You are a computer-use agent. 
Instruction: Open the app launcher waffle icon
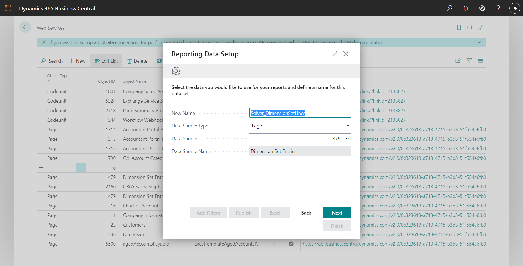(x=8, y=8)
